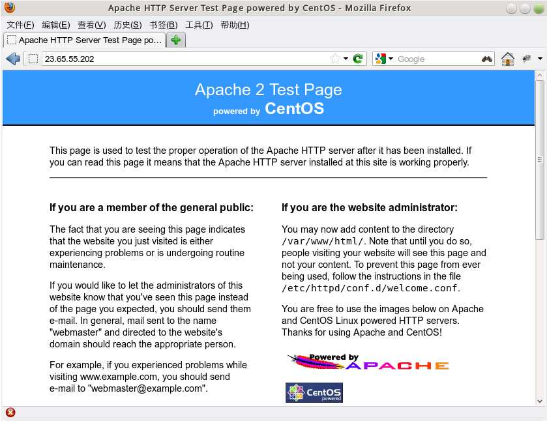Click the page identity icon beside the URL
Screen dimensions: 547x421
tap(33, 59)
